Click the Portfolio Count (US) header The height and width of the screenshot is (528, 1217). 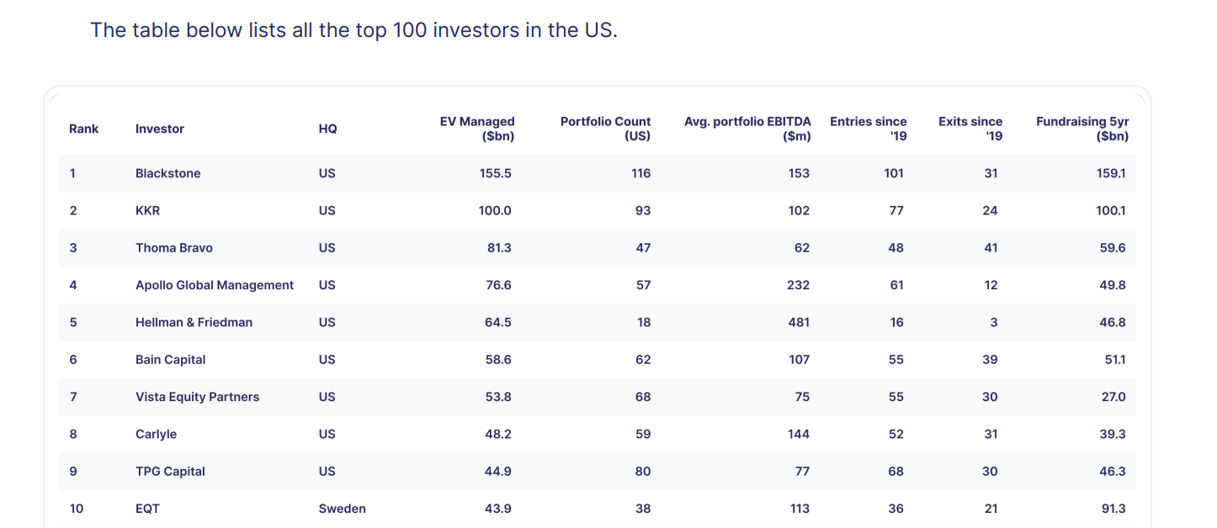pyautogui.click(x=605, y=129)
